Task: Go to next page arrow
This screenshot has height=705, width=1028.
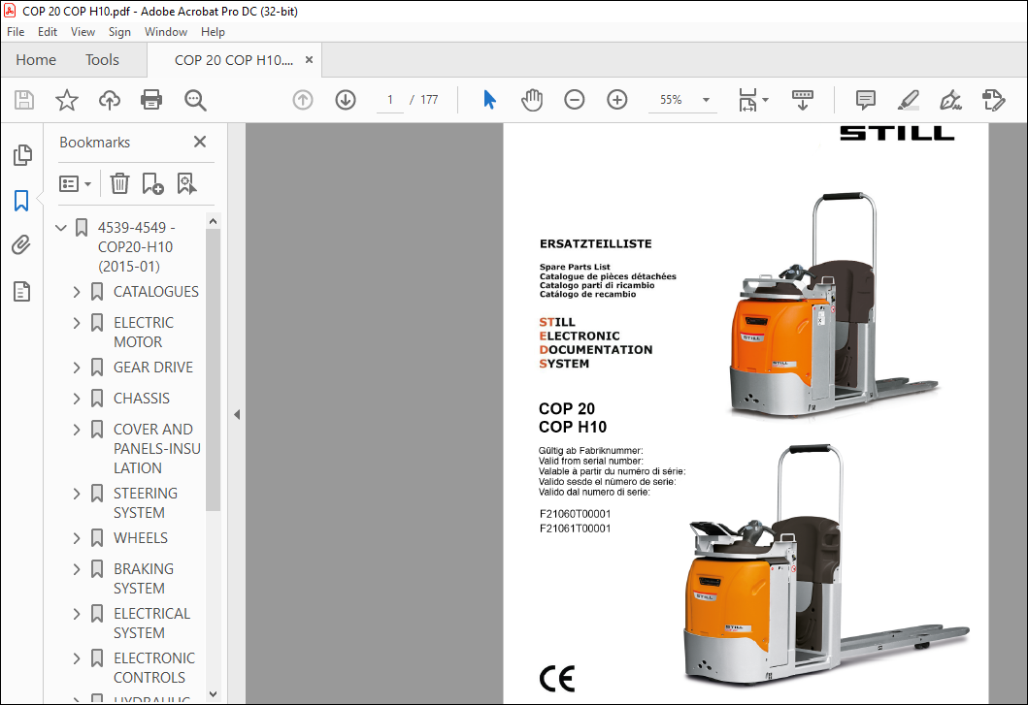Action: (x=346, y=100)
